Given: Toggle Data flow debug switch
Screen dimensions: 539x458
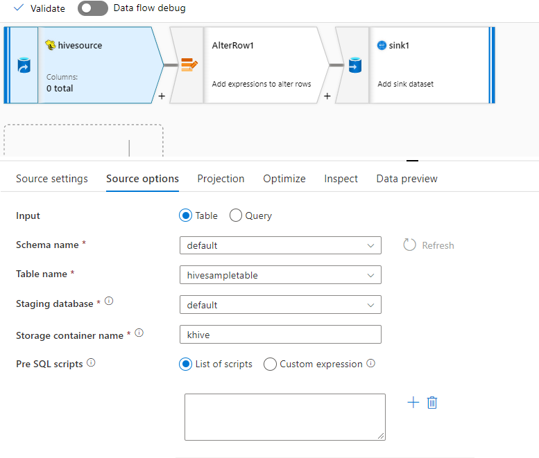Looking at the screenshot, I should coord(93,8).
